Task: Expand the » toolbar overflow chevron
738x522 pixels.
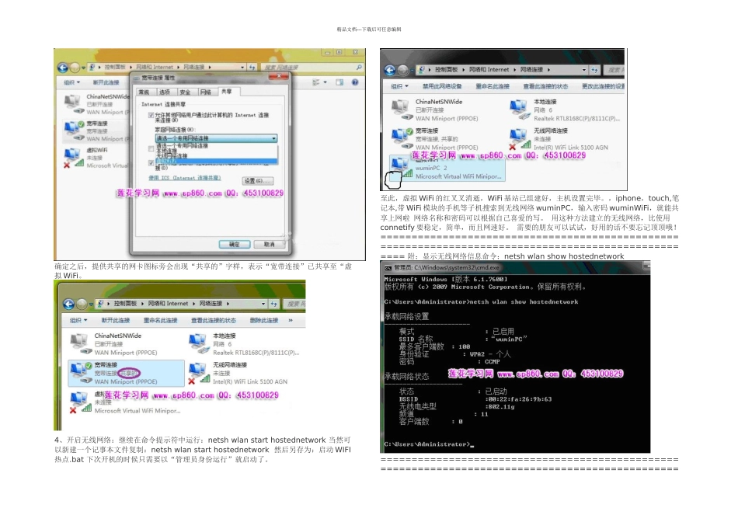Action: 291,320
